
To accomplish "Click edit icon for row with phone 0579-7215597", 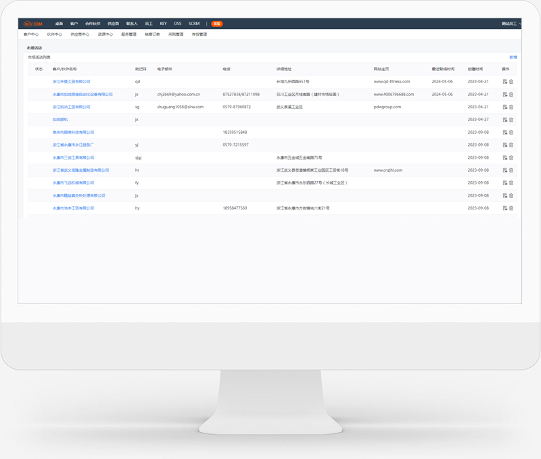I will (x=504, y=145).
